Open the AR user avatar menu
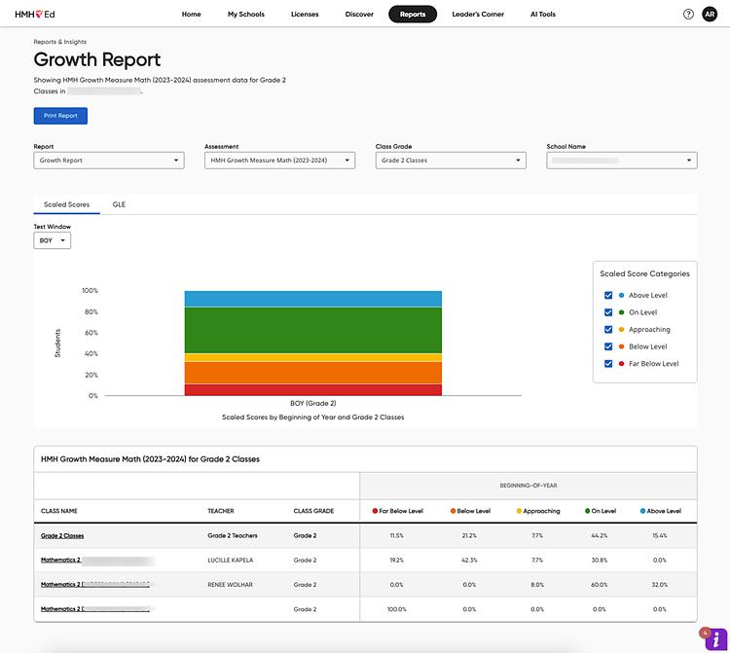Viewport: 730px width, 653px height. tap(710, 15)
